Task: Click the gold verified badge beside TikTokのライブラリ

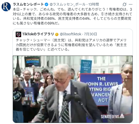Action: click(57, 34)
